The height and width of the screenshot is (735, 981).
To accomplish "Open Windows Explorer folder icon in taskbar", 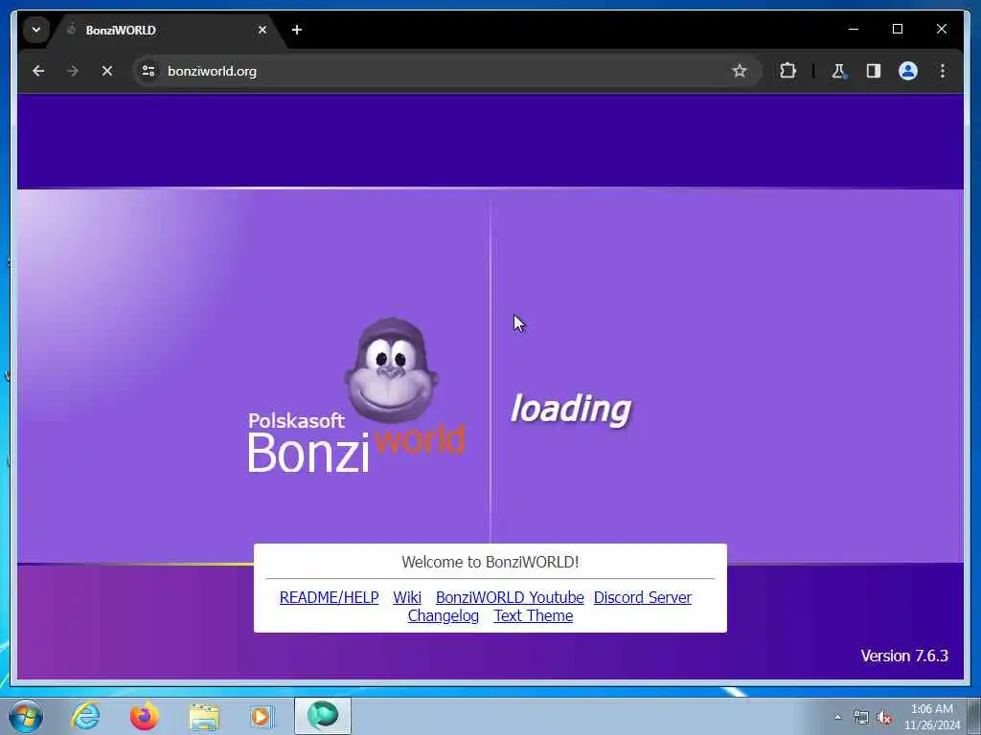I will pos(205,716).
